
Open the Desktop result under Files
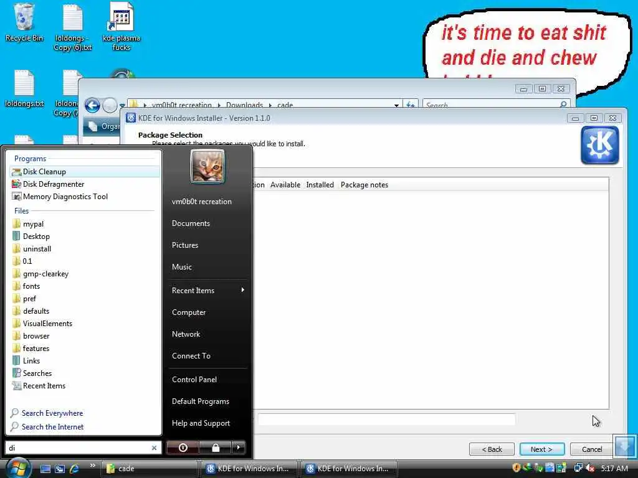pos(84,237)
